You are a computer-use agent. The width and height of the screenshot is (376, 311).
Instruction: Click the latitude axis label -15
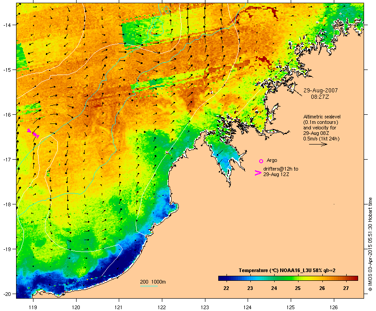pyautogui.click(x=6, y=70)
